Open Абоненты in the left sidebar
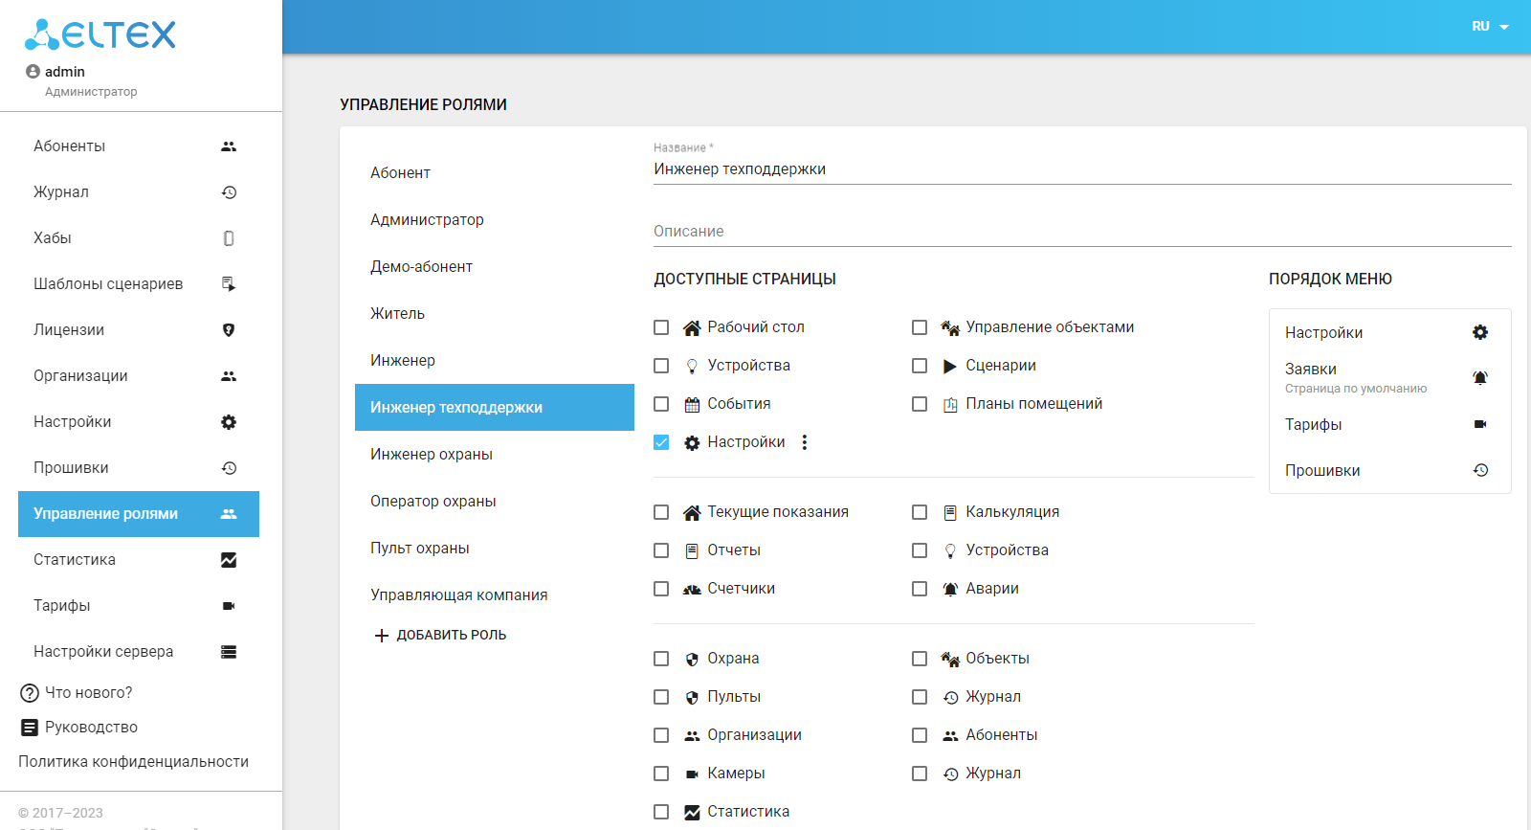This screenshot has width=1531, height=830. (x=70, y=146)
